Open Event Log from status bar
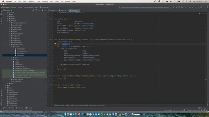Image resolution: width=209 pixels, height=117 pixels. coord(202,108)
